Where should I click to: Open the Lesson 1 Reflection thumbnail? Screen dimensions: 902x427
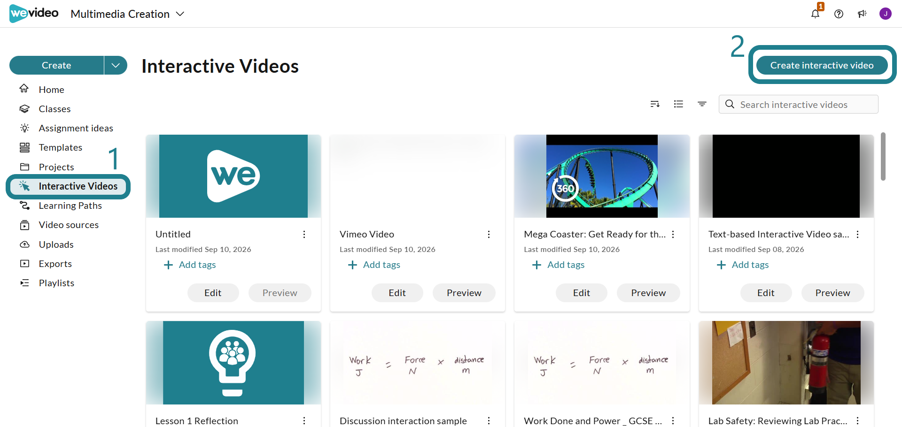pyautogui.click(x=233, y=363)
